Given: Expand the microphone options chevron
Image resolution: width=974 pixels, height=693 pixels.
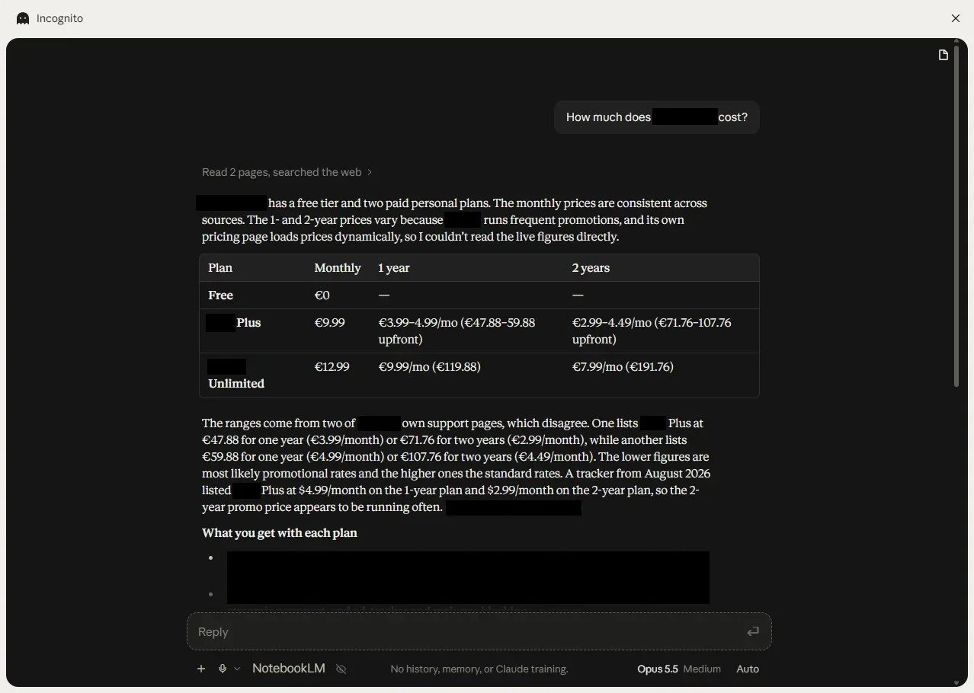Looking at the screenshot, I should pos(237,669).
